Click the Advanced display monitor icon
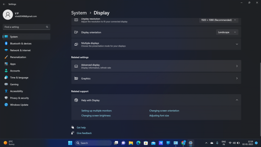 (76, 66)
